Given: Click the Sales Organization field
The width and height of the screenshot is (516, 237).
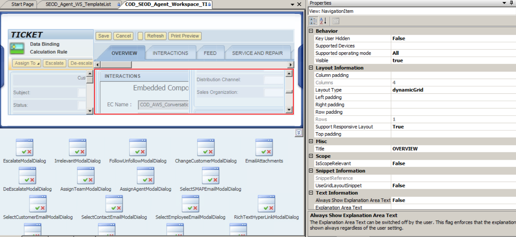Looking at the screenshot, I should coord(274,92).
